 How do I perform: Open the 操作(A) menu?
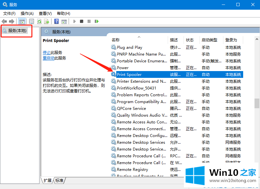click(x=27, y=13)
